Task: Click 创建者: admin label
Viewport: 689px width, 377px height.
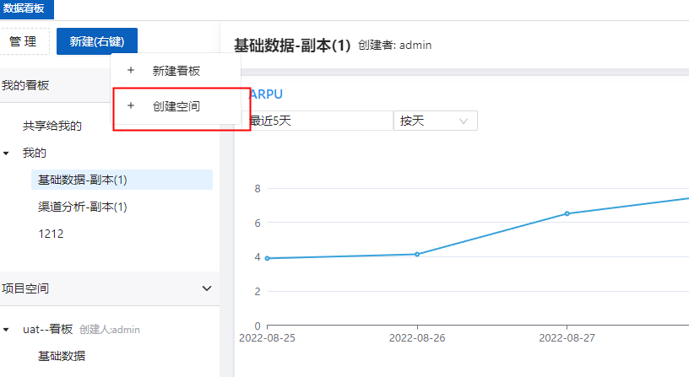Action: tap(394, 46)
